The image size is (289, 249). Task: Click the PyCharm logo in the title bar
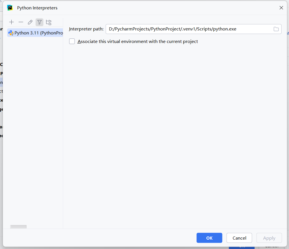[10, 8]
